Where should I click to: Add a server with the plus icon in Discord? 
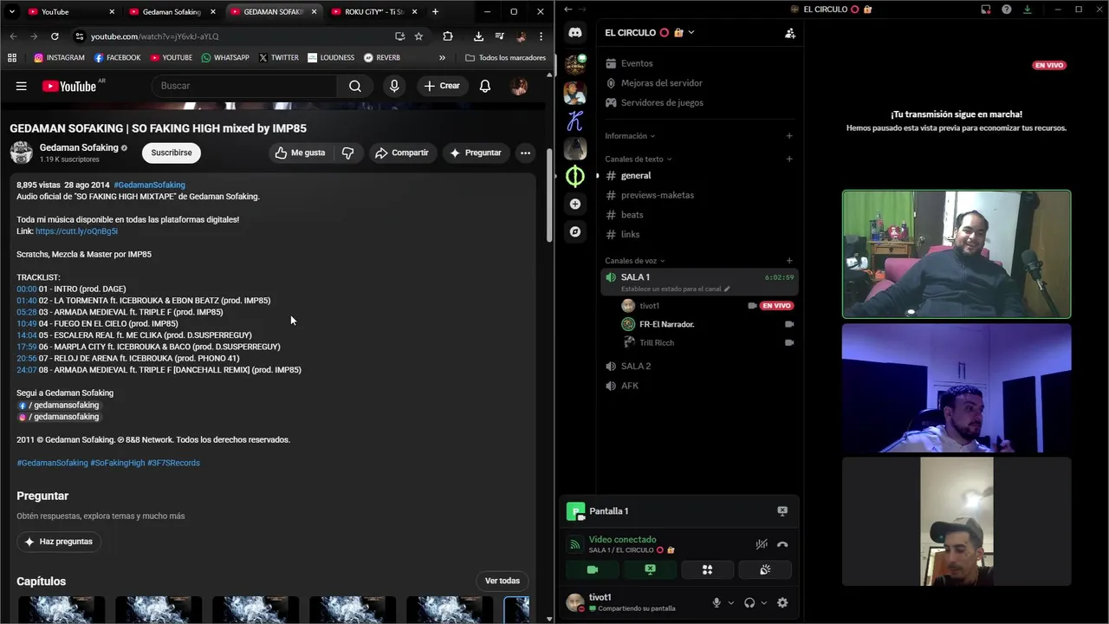(x=575, y=204)
